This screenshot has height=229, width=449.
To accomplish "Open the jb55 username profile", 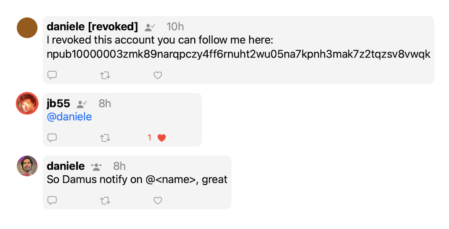I will [x=58, y=104].
